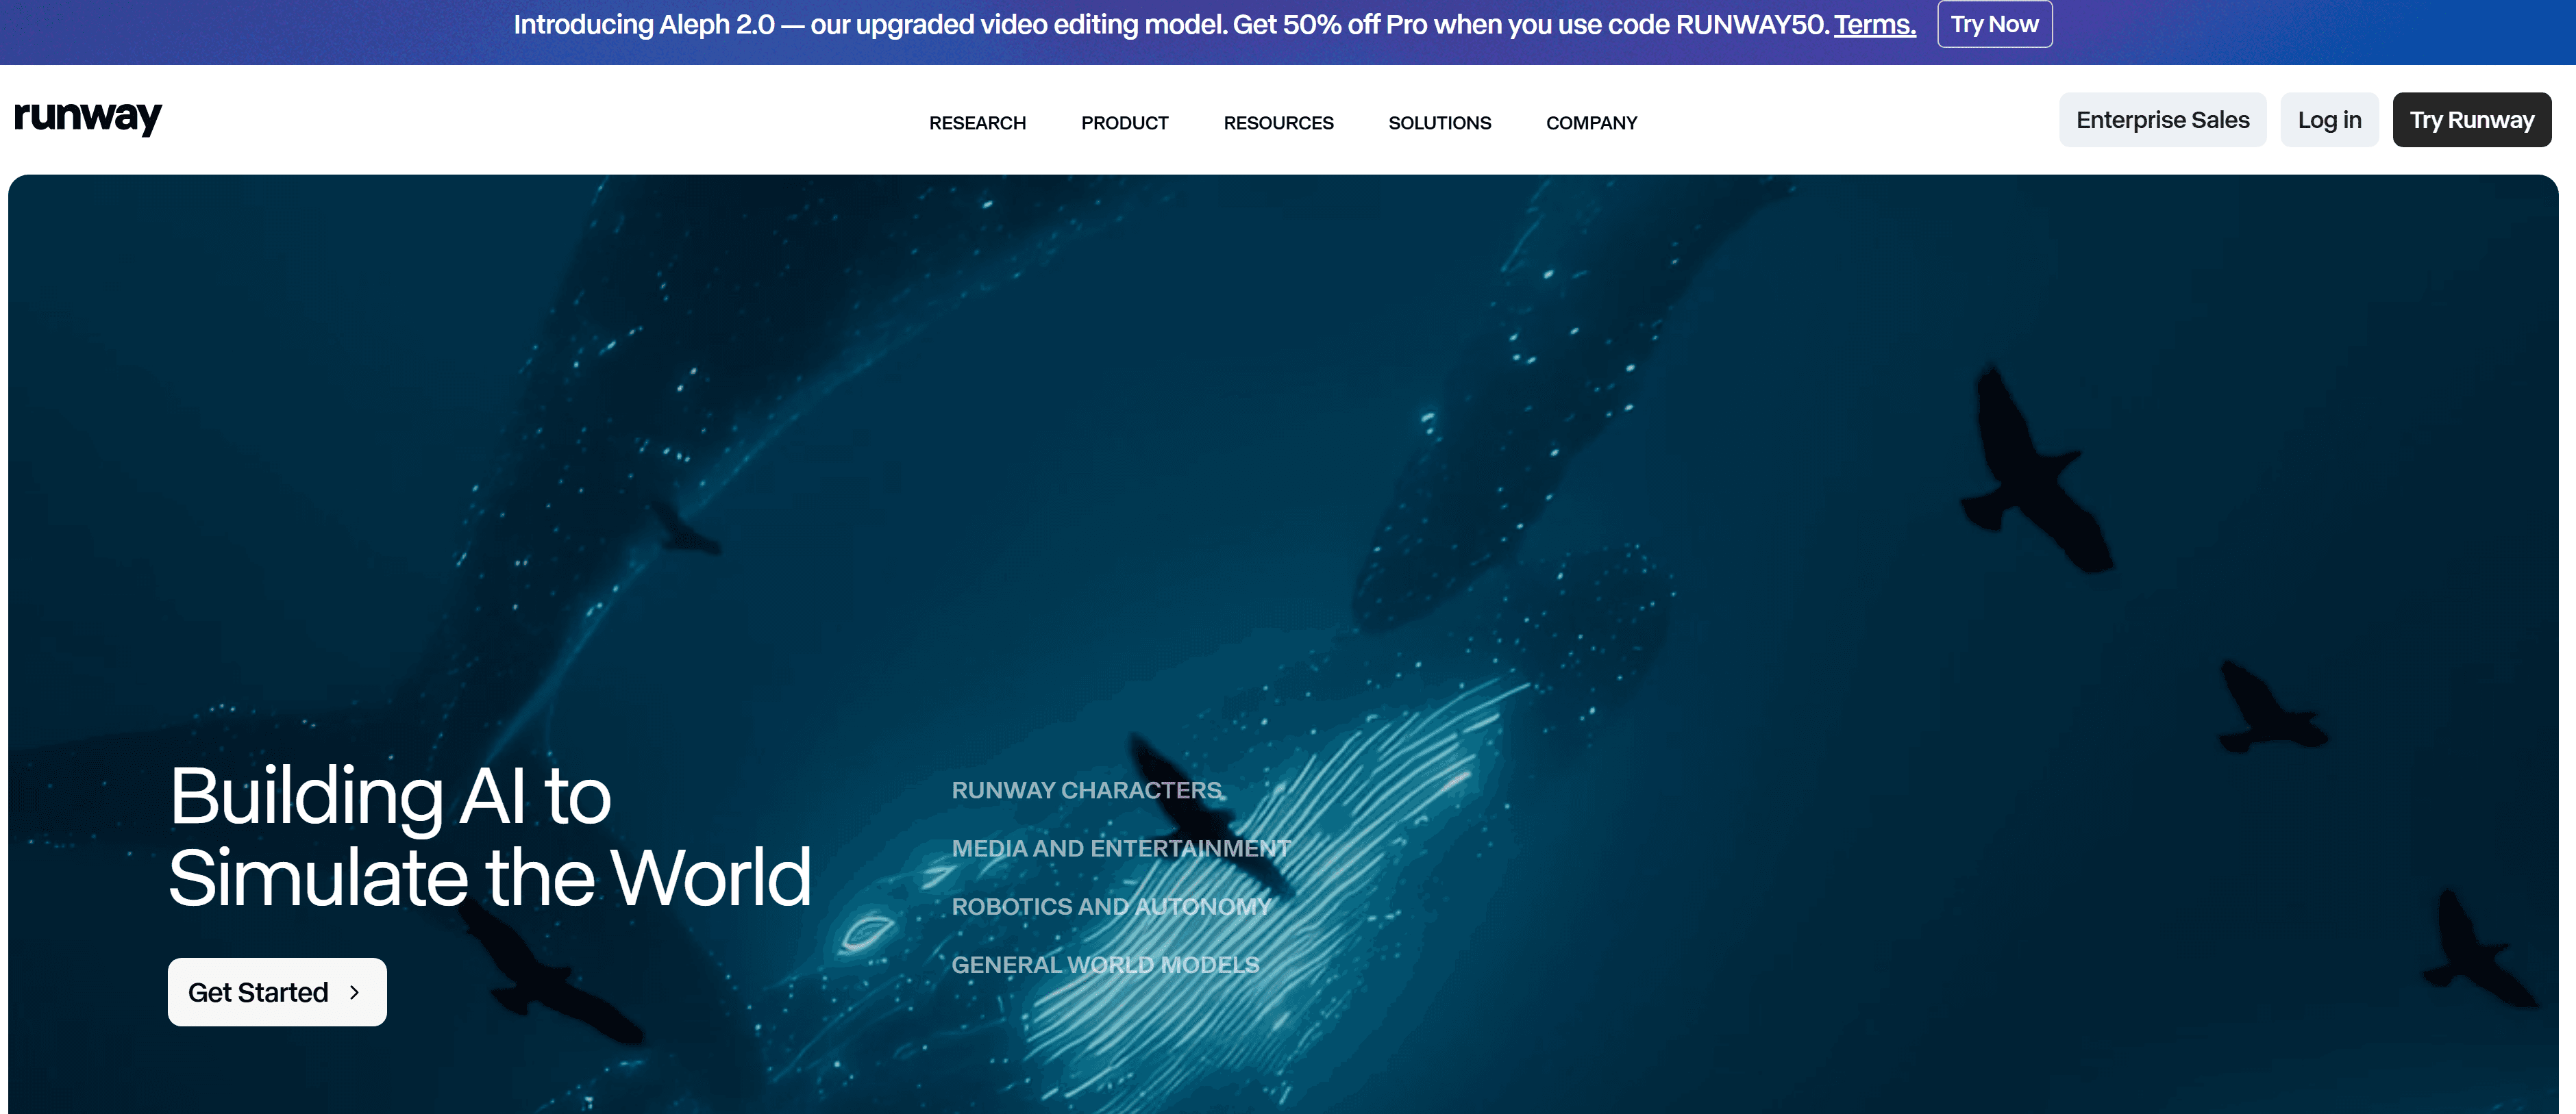
Task: Open the Research menu
Action: pos(977,123)
